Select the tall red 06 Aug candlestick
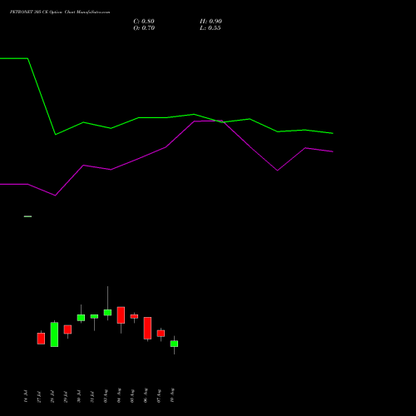Image resolution: width=416 pixels, height=416 pixels. (x=147, y=328)
